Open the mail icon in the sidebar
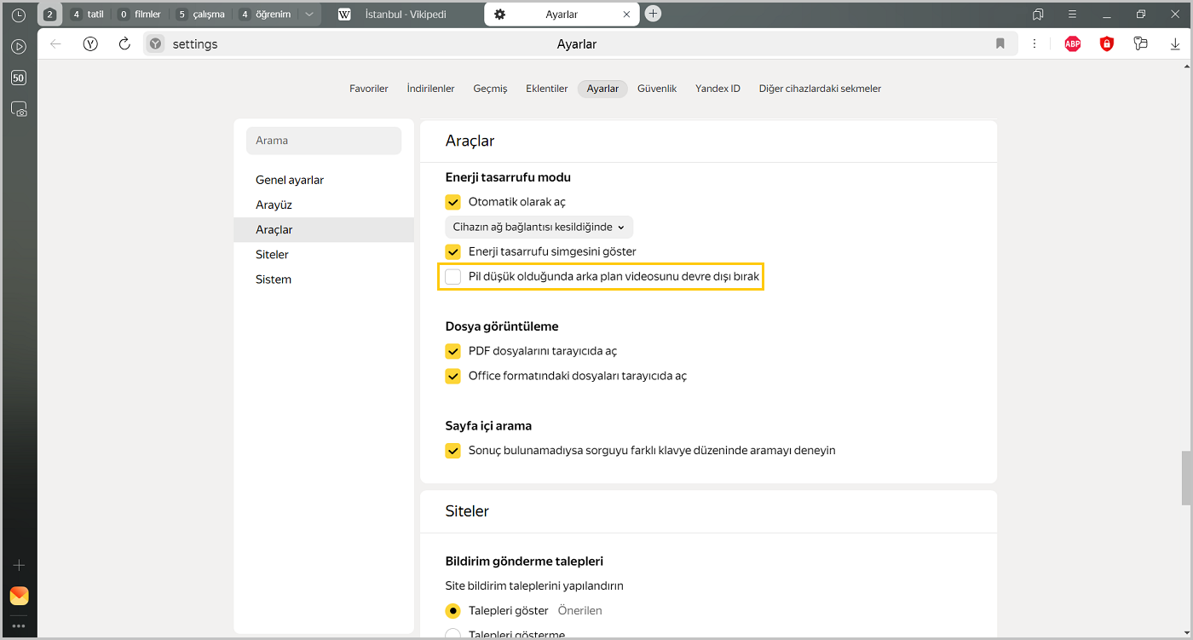 [x=19, y=596]
